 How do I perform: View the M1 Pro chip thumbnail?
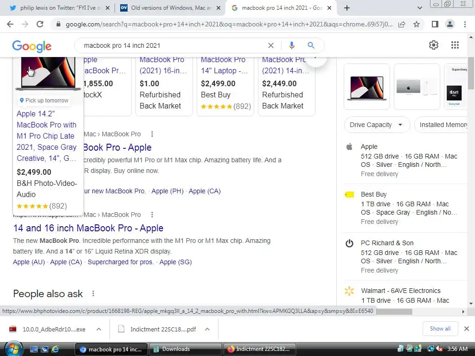click(x=456, y=87)
